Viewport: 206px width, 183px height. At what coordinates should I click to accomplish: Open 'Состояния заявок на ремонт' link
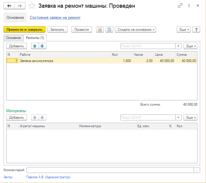point(55,18)
